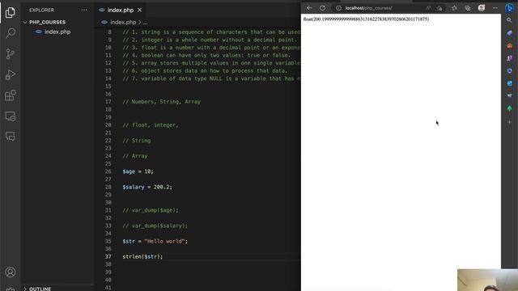The height and width of the screenshot is (291, 518).
Task: Click the // var_dump($salary); comment line
Action: click(x=155, y=226)
